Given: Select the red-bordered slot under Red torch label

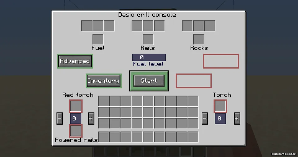Looking at the screenshot, I should 76,106.
